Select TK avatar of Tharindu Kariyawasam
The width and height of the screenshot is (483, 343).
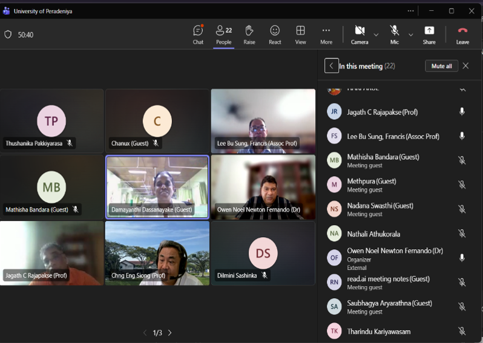tap(334, 331)
